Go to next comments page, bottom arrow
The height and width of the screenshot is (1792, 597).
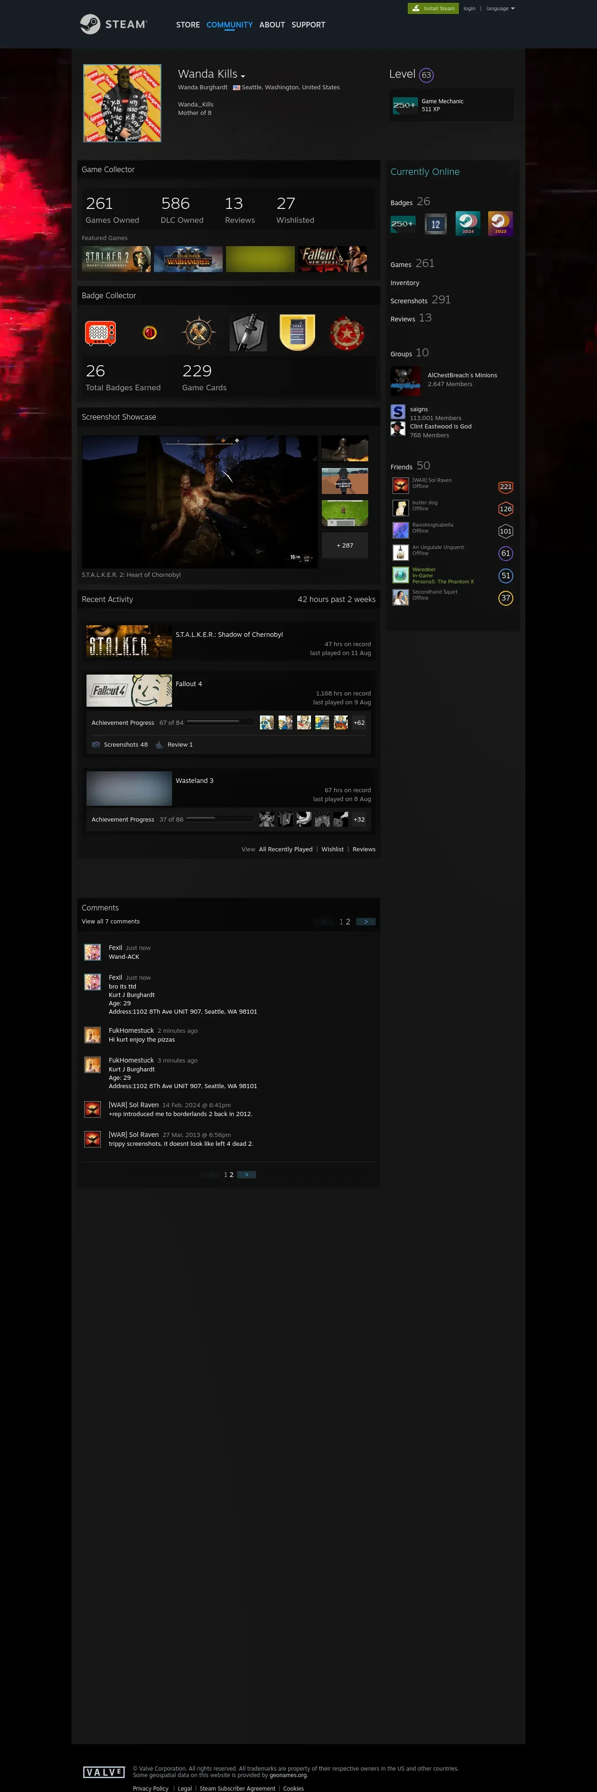pyautogui.click(x=247, y=1174)
